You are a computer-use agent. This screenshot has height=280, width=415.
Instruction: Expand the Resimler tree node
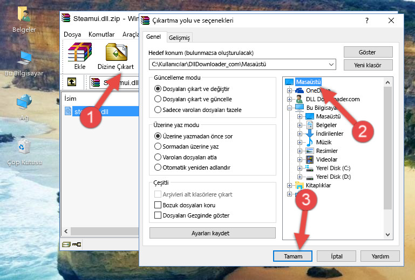pyautogui.click(x=300, y=151)
